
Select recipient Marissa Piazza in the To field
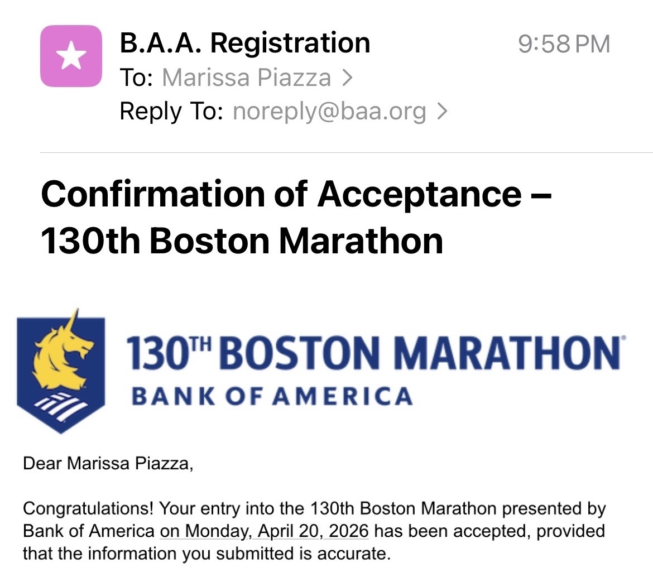tap(246, 78)
